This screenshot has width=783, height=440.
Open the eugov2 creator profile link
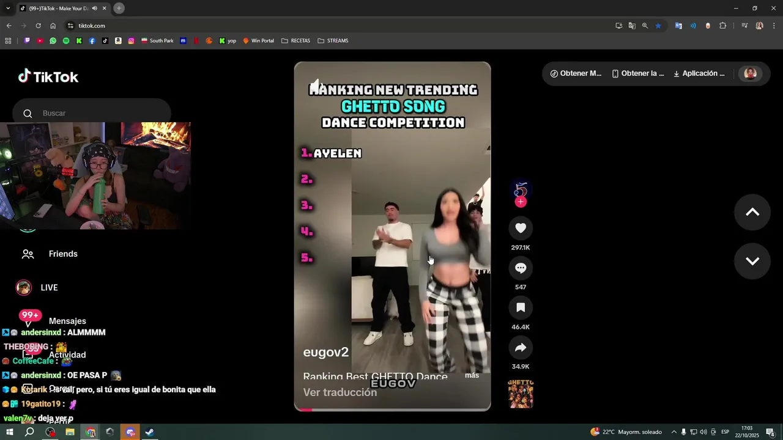pyautogui.click(x=326, y=352)
